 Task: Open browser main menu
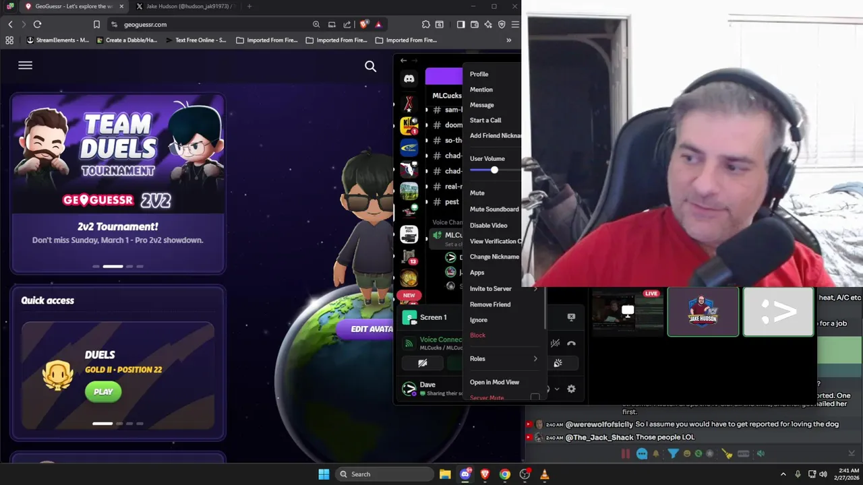coord(515,24)
